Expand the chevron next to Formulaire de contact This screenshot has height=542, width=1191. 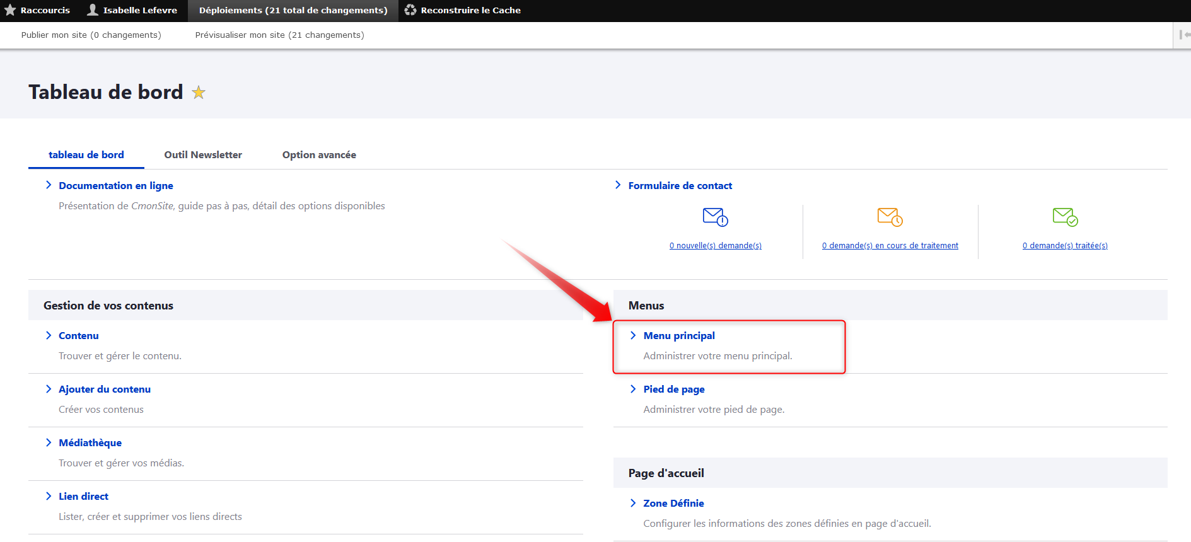click(x=618, y=185)
